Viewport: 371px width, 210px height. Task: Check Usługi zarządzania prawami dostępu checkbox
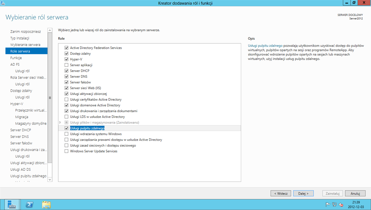click(x=66, y=140)
